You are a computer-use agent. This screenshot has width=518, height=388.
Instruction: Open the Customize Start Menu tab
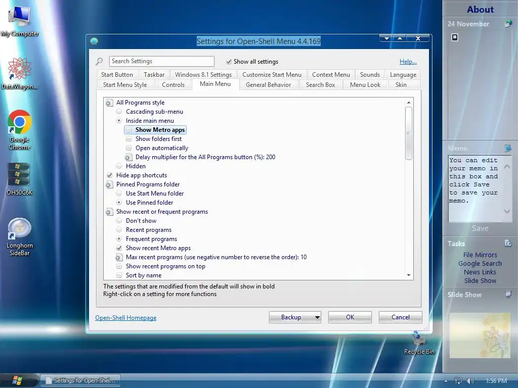click(272, 75)
